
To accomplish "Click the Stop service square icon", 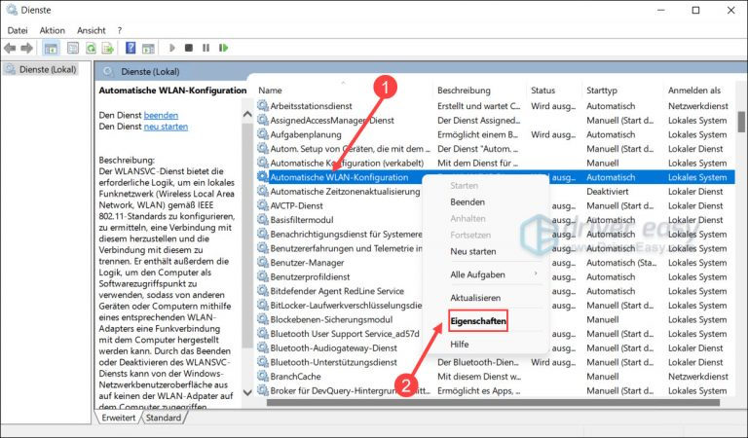I will 191,47.
